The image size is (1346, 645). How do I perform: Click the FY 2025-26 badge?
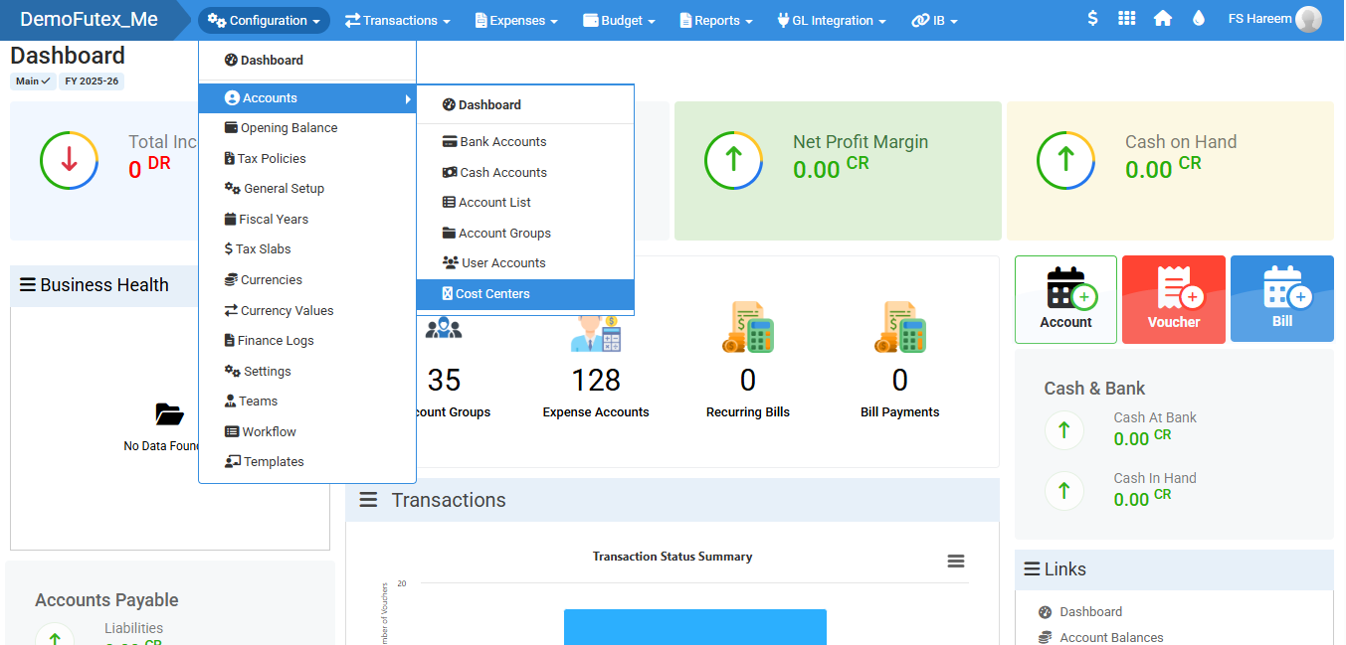tap(92, 81)
